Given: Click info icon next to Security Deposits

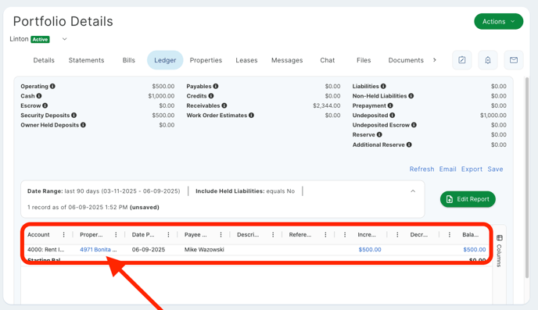Looking at the screenshot, I should (x=74, y=116).
